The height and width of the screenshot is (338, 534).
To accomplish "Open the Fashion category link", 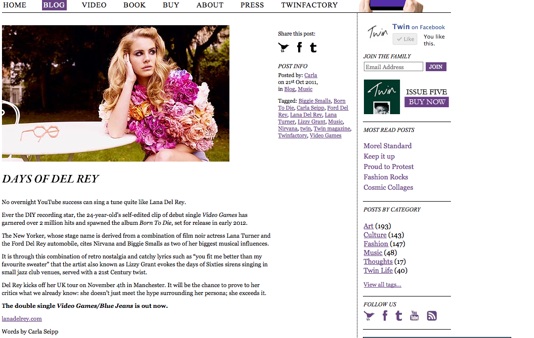I will (x=376, y=244).
